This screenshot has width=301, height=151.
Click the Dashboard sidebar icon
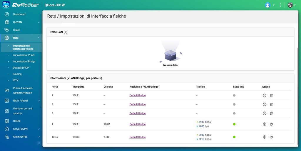point(7,14)
